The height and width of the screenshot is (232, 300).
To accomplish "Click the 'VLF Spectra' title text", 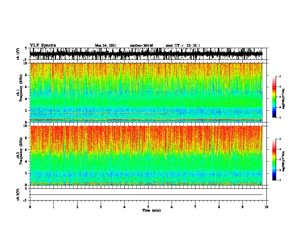I will (x=43, y=45).
